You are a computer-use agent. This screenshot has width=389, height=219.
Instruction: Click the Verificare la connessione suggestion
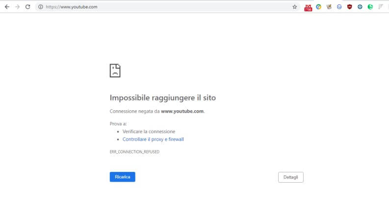(x=149, y=132)
